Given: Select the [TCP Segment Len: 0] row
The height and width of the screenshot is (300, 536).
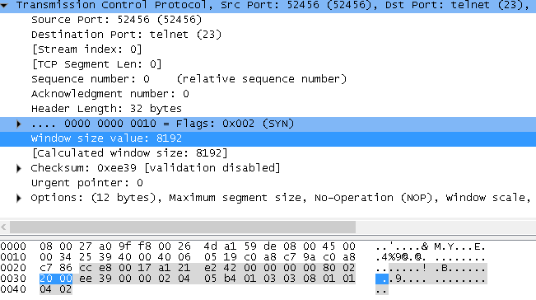Looking at the screenshot, I should click(x=268, y=64).
